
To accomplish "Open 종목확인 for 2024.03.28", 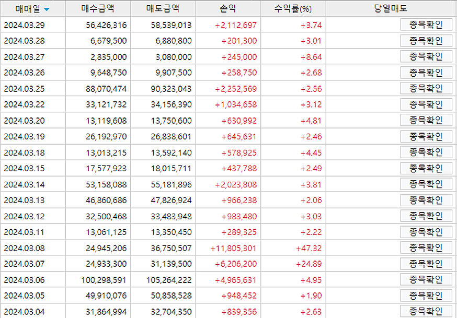I will [x=426, y=41].
